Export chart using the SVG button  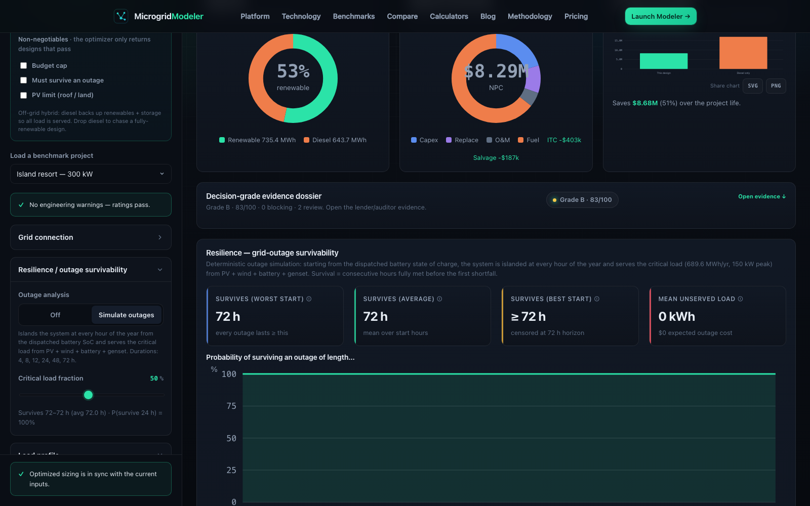pyautogui.click(x=753, y=86)
